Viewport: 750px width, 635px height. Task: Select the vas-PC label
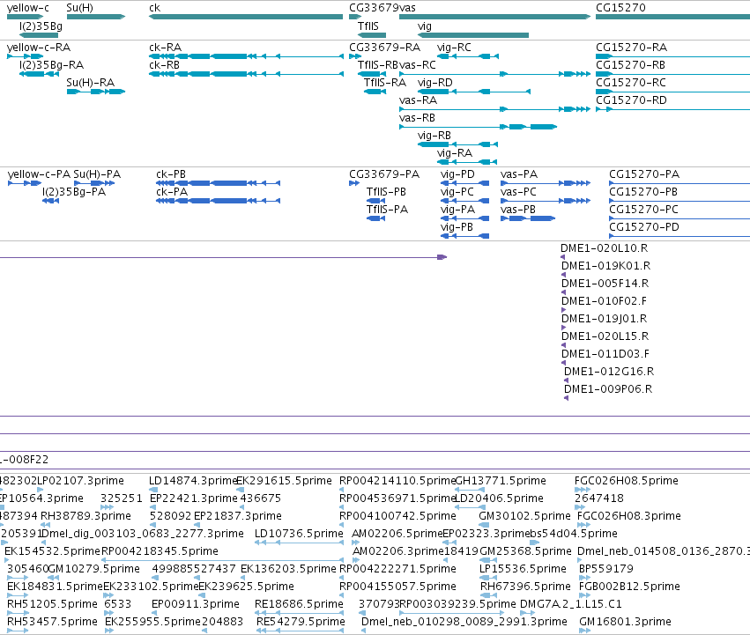point(518,192)
